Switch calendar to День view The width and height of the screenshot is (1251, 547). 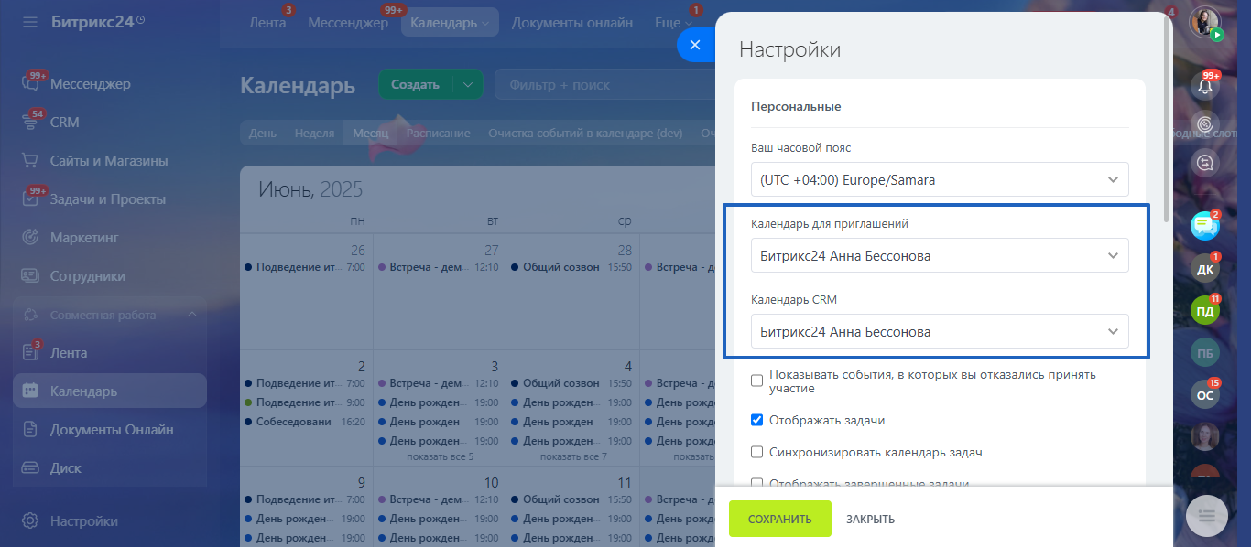[x=263, y=133]
